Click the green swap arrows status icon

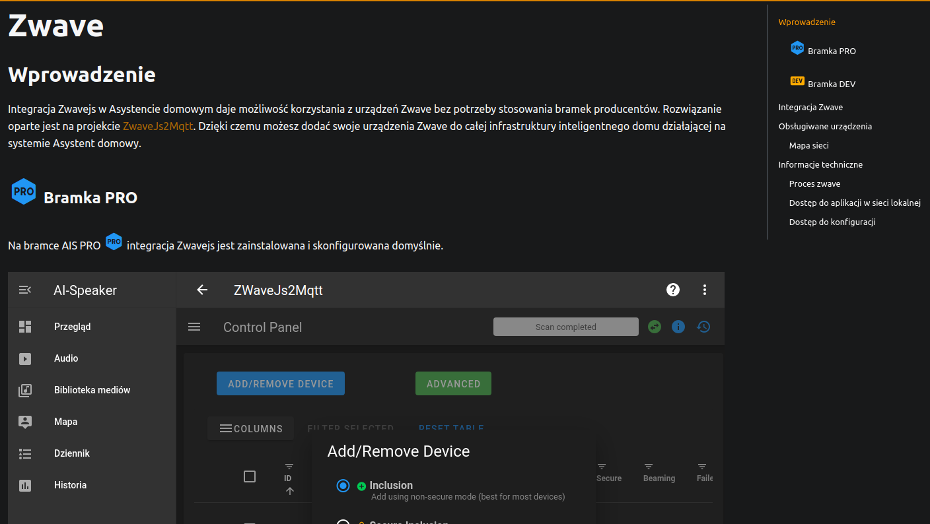pyautogui.click(x=655, y=327)
